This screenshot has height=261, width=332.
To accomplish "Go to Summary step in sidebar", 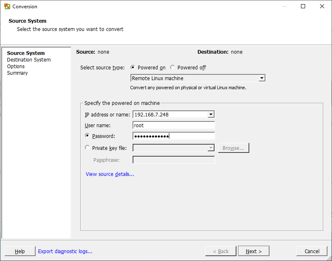I will click(17, 73).
